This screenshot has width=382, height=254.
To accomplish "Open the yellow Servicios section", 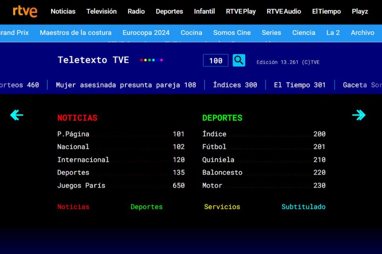I will coord(222,207).
